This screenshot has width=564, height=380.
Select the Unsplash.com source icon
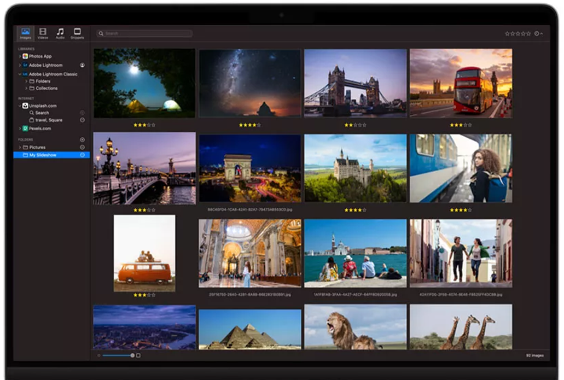click(x=25, y=106)
